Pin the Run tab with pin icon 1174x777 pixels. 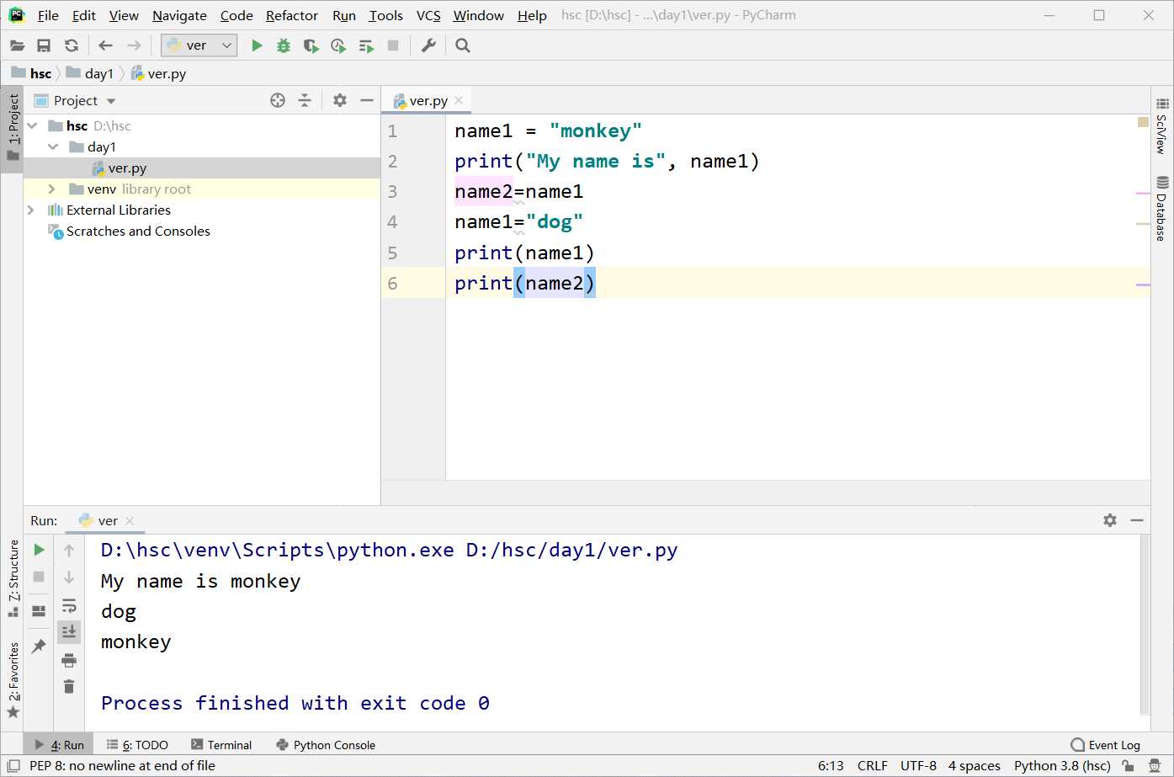tap(39, 646)
